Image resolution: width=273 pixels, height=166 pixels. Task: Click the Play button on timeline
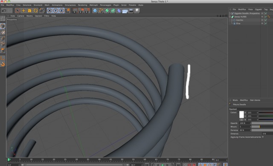click(x=163, y=165)
